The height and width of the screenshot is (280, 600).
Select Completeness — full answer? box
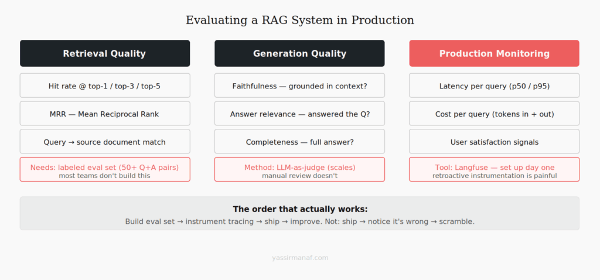coord(299,142)
